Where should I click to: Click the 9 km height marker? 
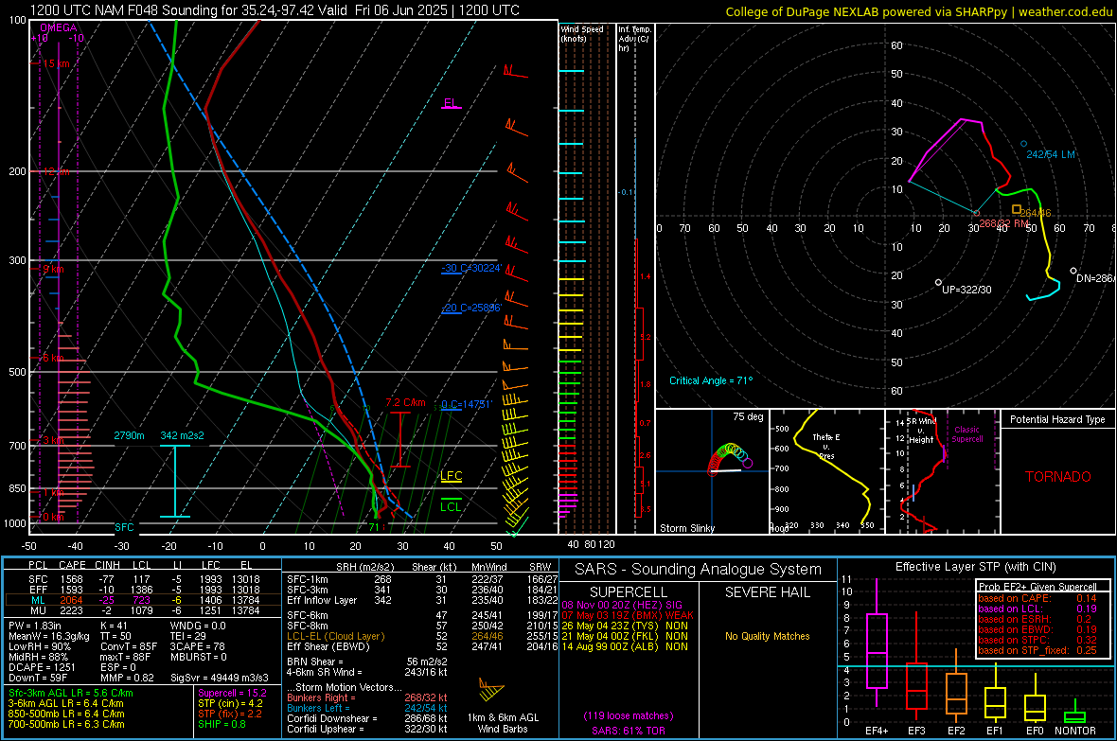click(53, 270)
